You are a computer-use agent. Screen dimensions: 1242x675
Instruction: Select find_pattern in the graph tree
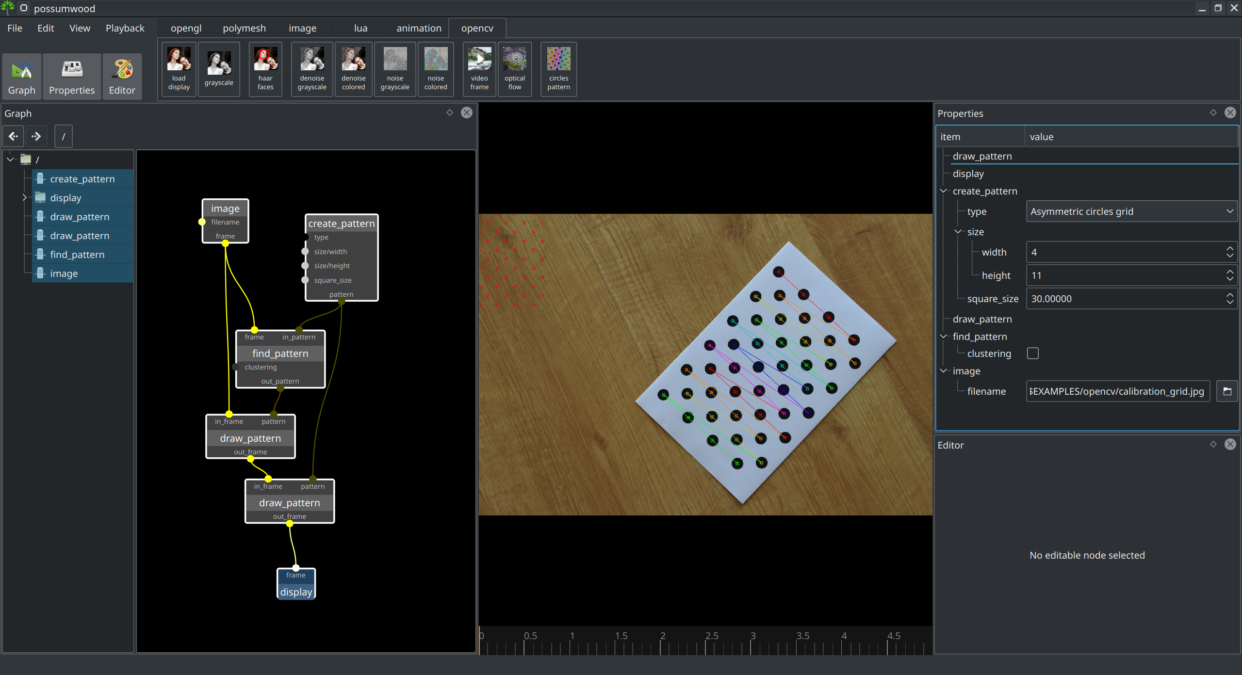pyautogui.click(x=77, y=255)
